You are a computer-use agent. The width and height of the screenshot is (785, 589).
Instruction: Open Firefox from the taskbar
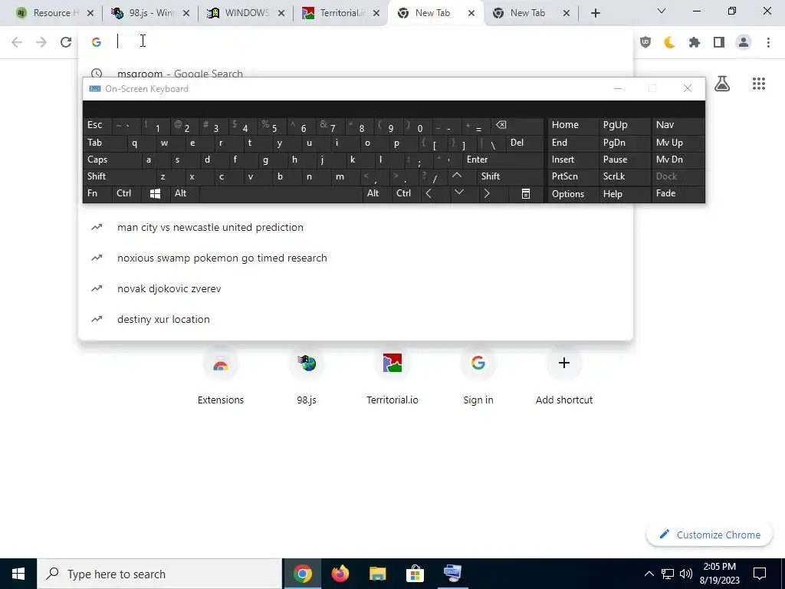[340, 574]
